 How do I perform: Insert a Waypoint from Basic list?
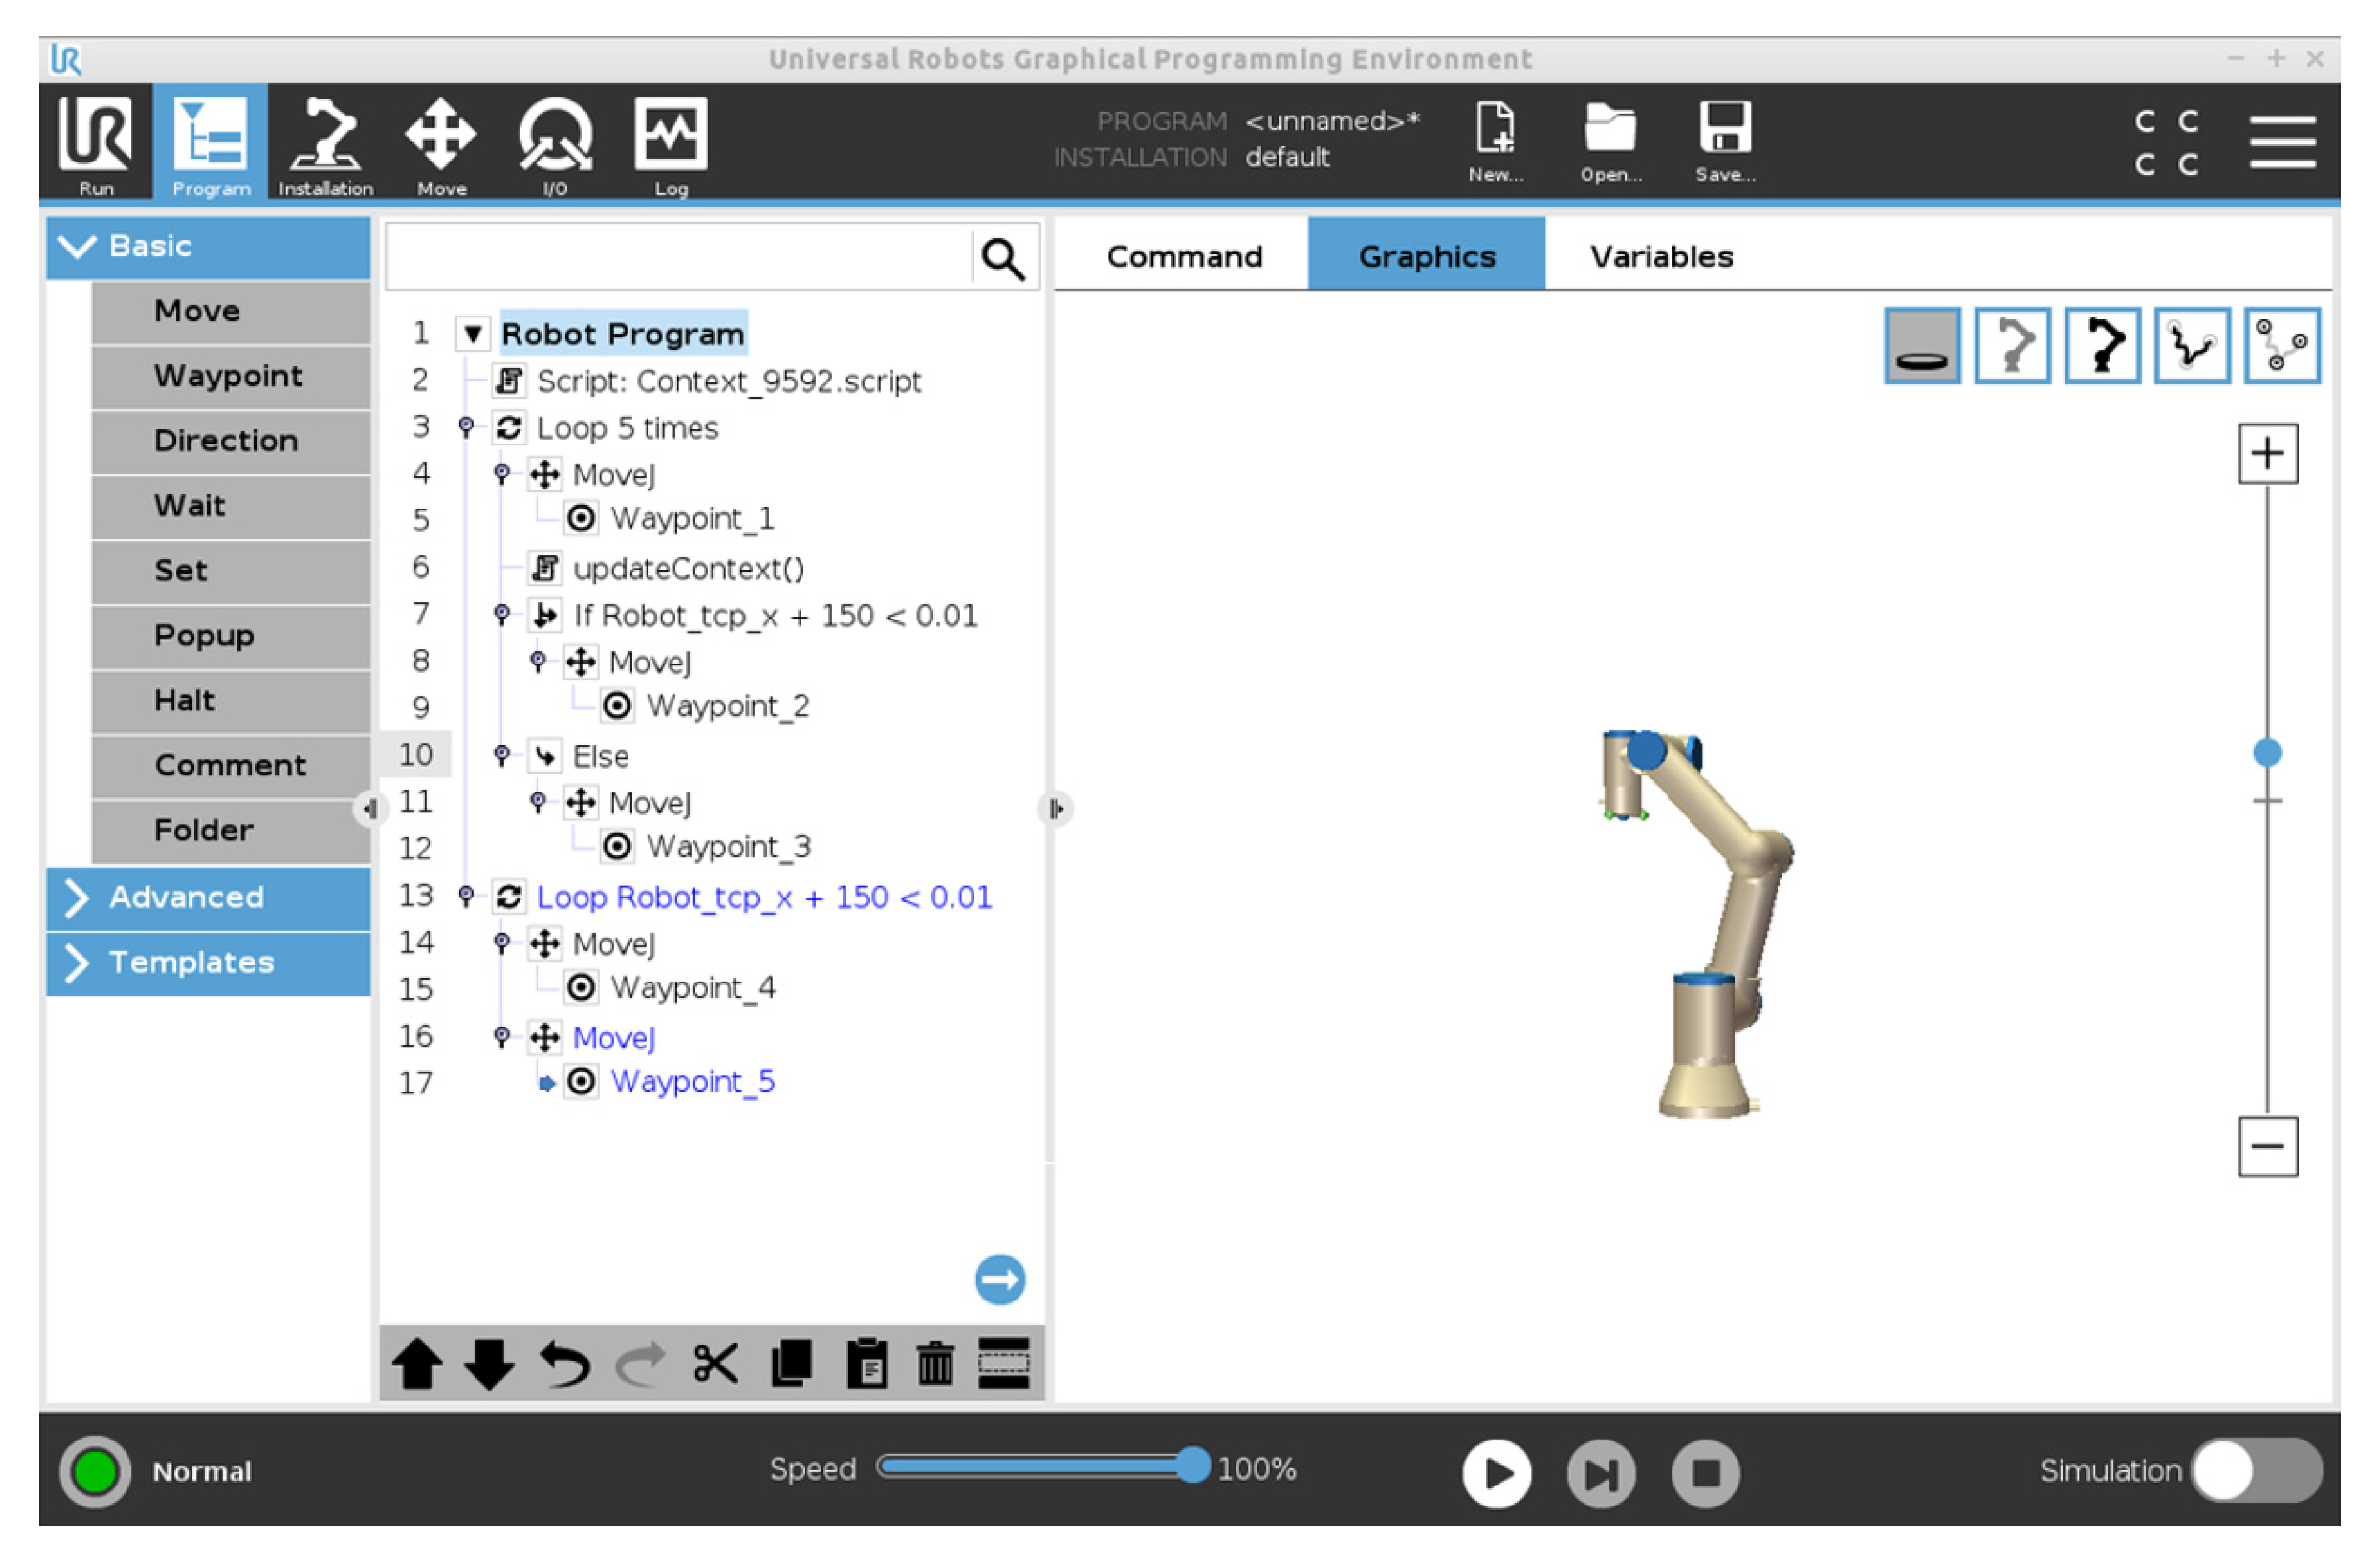click(x=229, y=376)
